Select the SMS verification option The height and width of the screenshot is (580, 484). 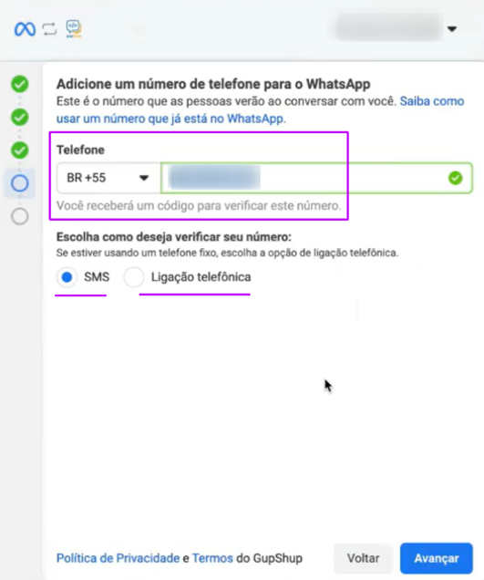pyautogui.click(x=67, y=276)
